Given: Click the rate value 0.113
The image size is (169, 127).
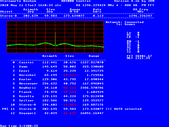Looking at the screenshot, I should (x=98, y=16).
